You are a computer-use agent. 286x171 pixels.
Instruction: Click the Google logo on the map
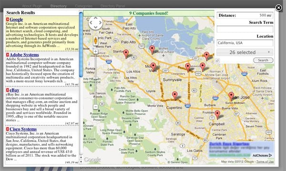click(92, 160)
